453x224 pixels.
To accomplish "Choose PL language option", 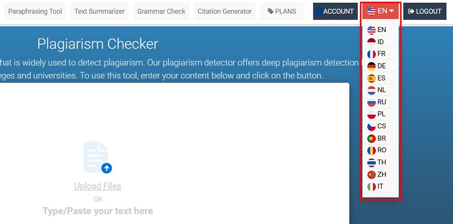I will tap(381, 114).
